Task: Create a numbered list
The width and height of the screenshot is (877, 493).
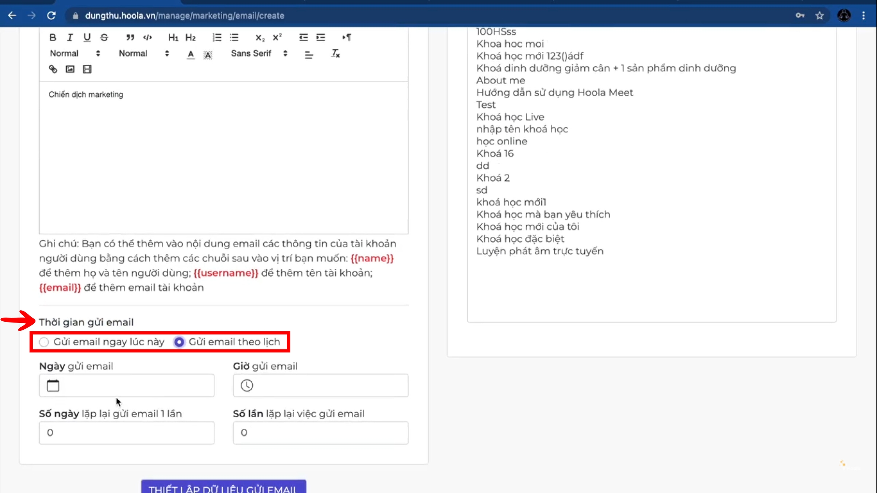Action: click(x=217, y=37)
